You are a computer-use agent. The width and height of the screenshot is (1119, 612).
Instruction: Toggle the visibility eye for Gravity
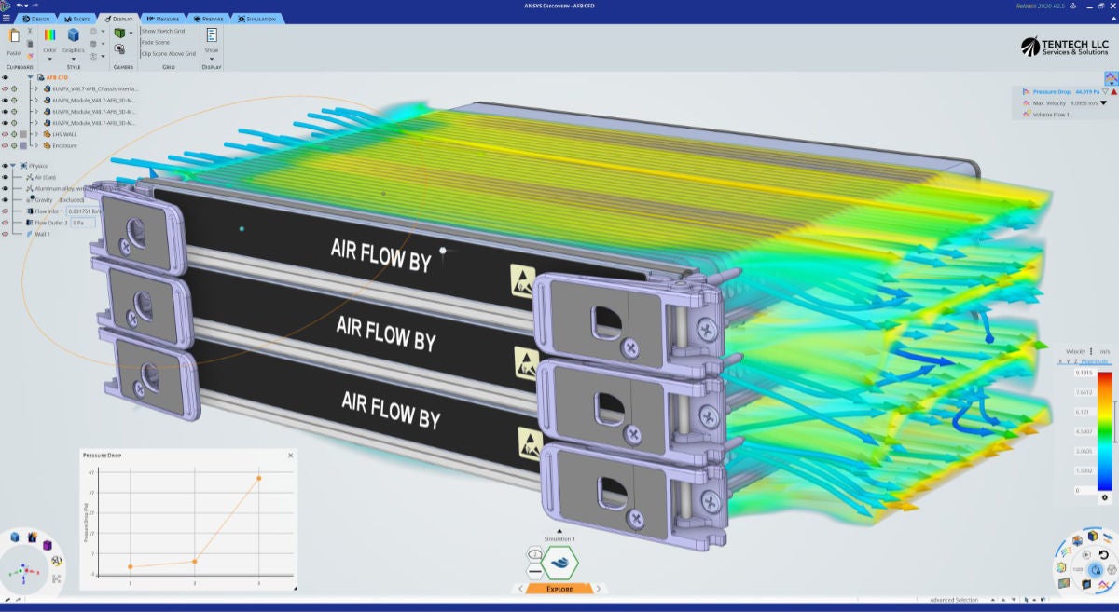[x=6, y=199]
